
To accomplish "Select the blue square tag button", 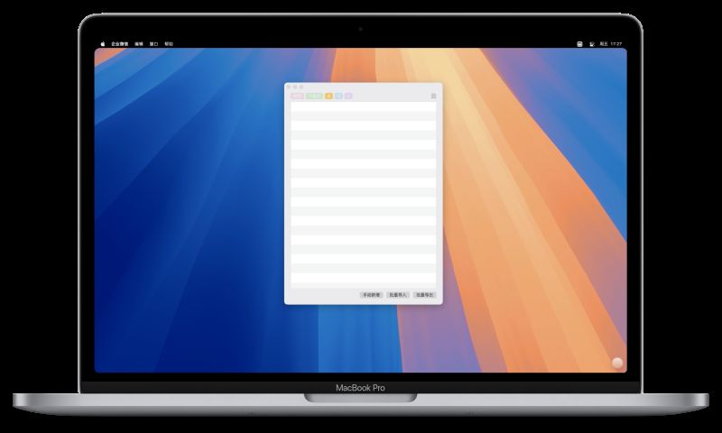I will pos(339,96).
